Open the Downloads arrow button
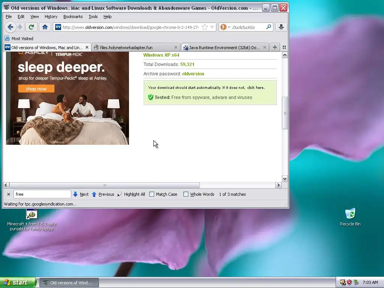The height and width of the screenshot is (288, 384). point(281,27)
